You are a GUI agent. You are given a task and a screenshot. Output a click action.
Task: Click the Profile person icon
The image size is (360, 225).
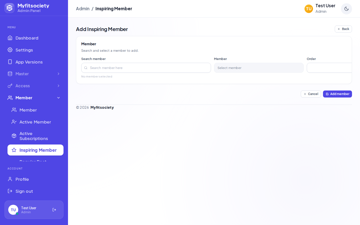(x=10, y=179)
